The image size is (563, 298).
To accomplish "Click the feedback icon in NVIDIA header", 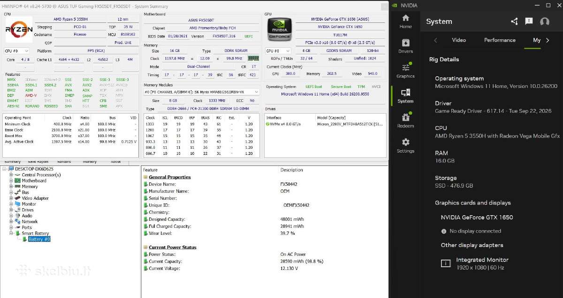I will click(529, 22).
